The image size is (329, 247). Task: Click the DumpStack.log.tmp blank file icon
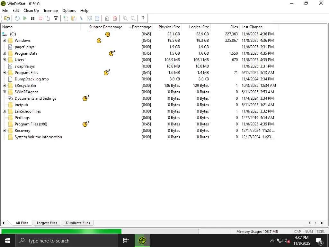tap(10, 79)
